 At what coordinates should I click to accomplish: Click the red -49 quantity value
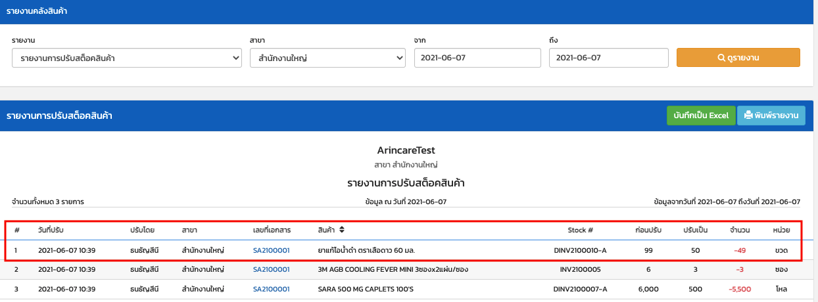740,250
